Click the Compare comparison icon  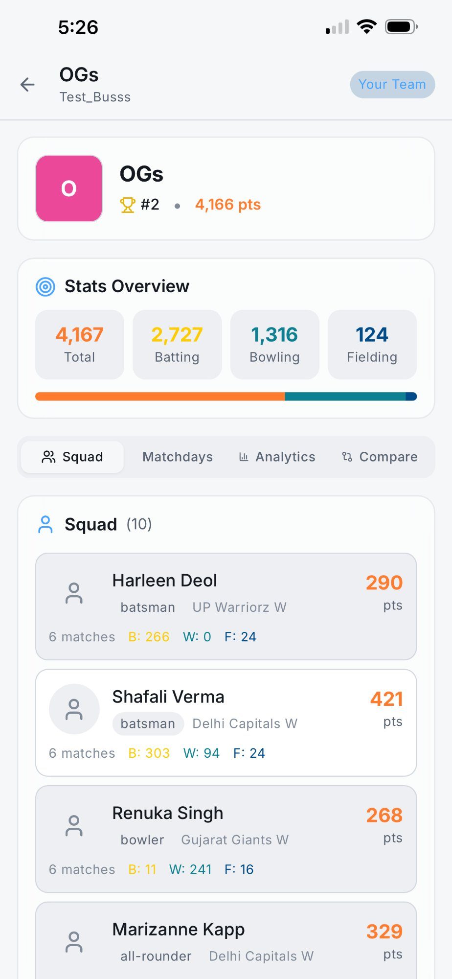coord(347,457)
